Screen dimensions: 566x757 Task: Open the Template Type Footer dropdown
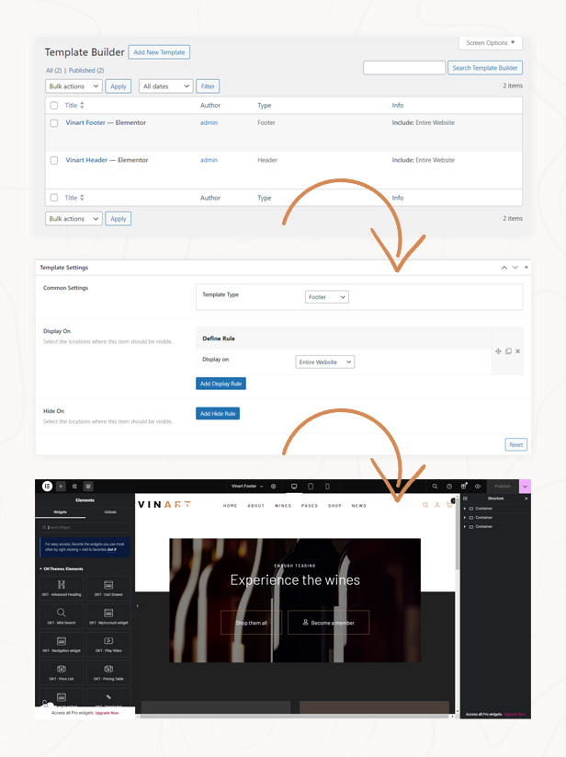coord(327,297)
